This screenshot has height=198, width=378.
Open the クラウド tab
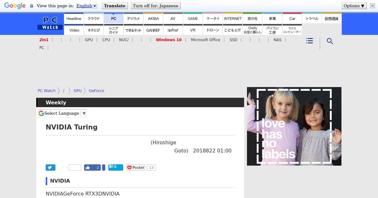pos(94,18)
